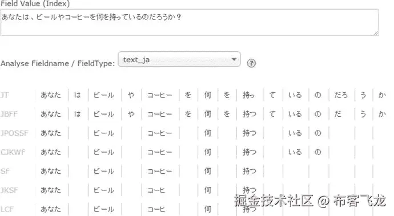Select 持つ token in JBFF row
394x216 pixels.
[250, 114]
